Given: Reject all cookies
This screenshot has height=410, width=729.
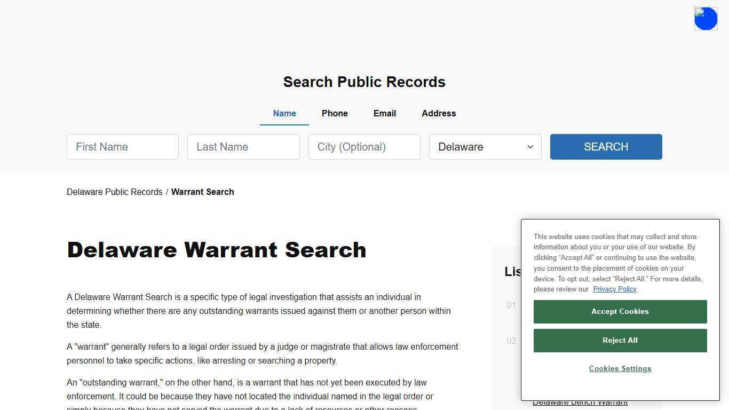Looking at the screenshot, I should 620,340.
